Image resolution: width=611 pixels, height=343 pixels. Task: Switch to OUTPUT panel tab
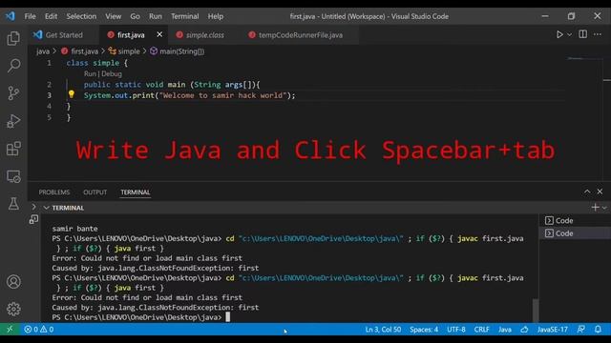pyautogui.click(x=95, y=192)
